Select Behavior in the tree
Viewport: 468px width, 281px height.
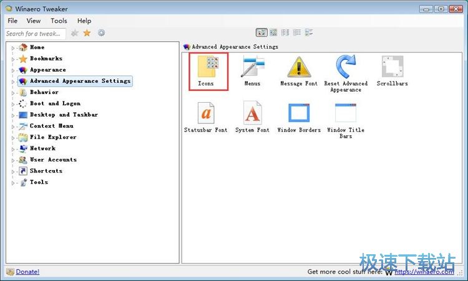44,92
